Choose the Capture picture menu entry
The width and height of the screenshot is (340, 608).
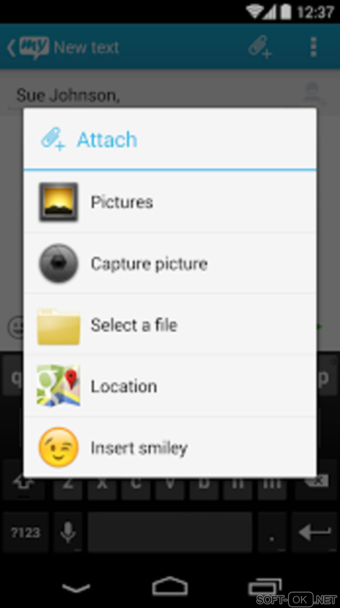pyautogui.click(x=170, y=263)
